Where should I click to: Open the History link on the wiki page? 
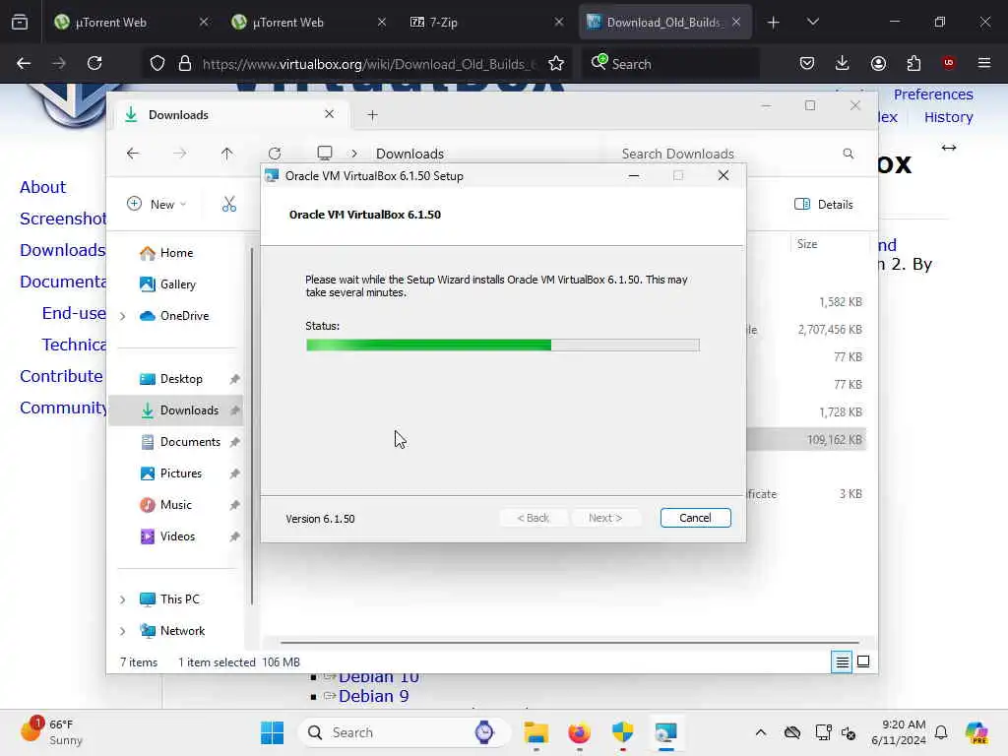click(948, 117)
